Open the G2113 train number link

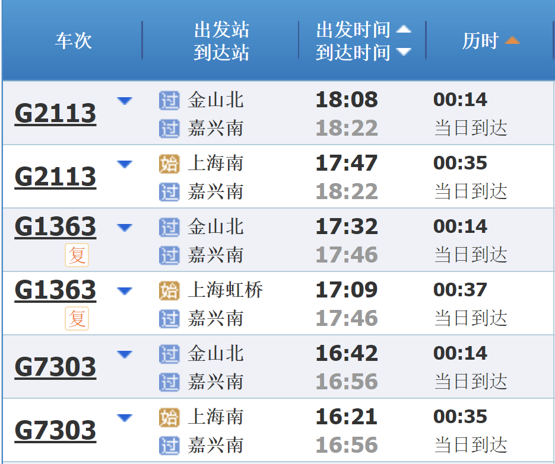55,113
